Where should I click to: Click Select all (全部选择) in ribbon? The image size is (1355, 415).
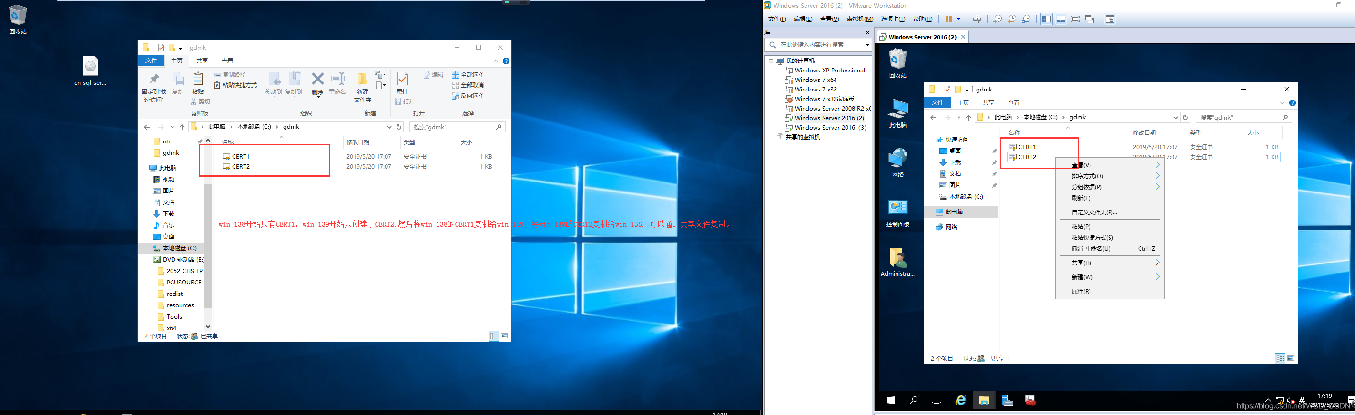pos(468,75)
